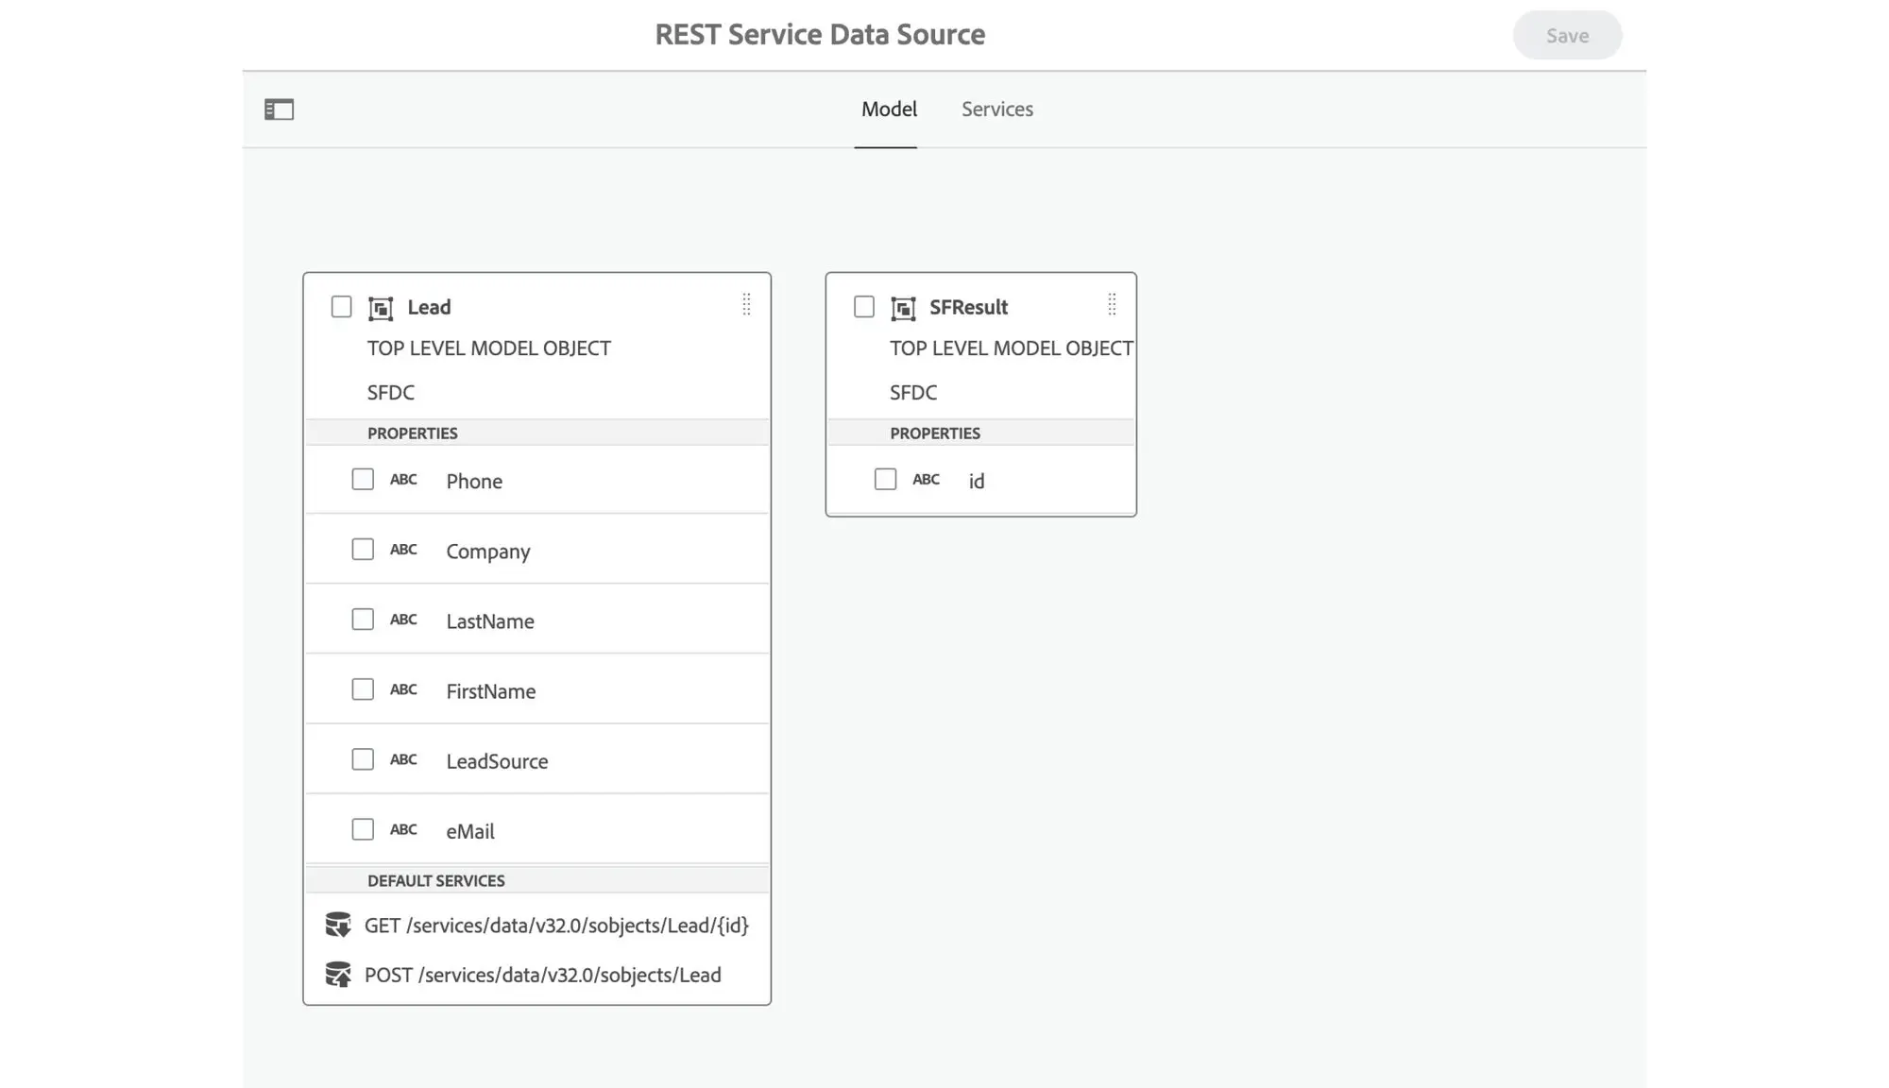1889x1088 pixels.
Task: Click the drag handle on the Lead card
Action: [x=746, y=306]
